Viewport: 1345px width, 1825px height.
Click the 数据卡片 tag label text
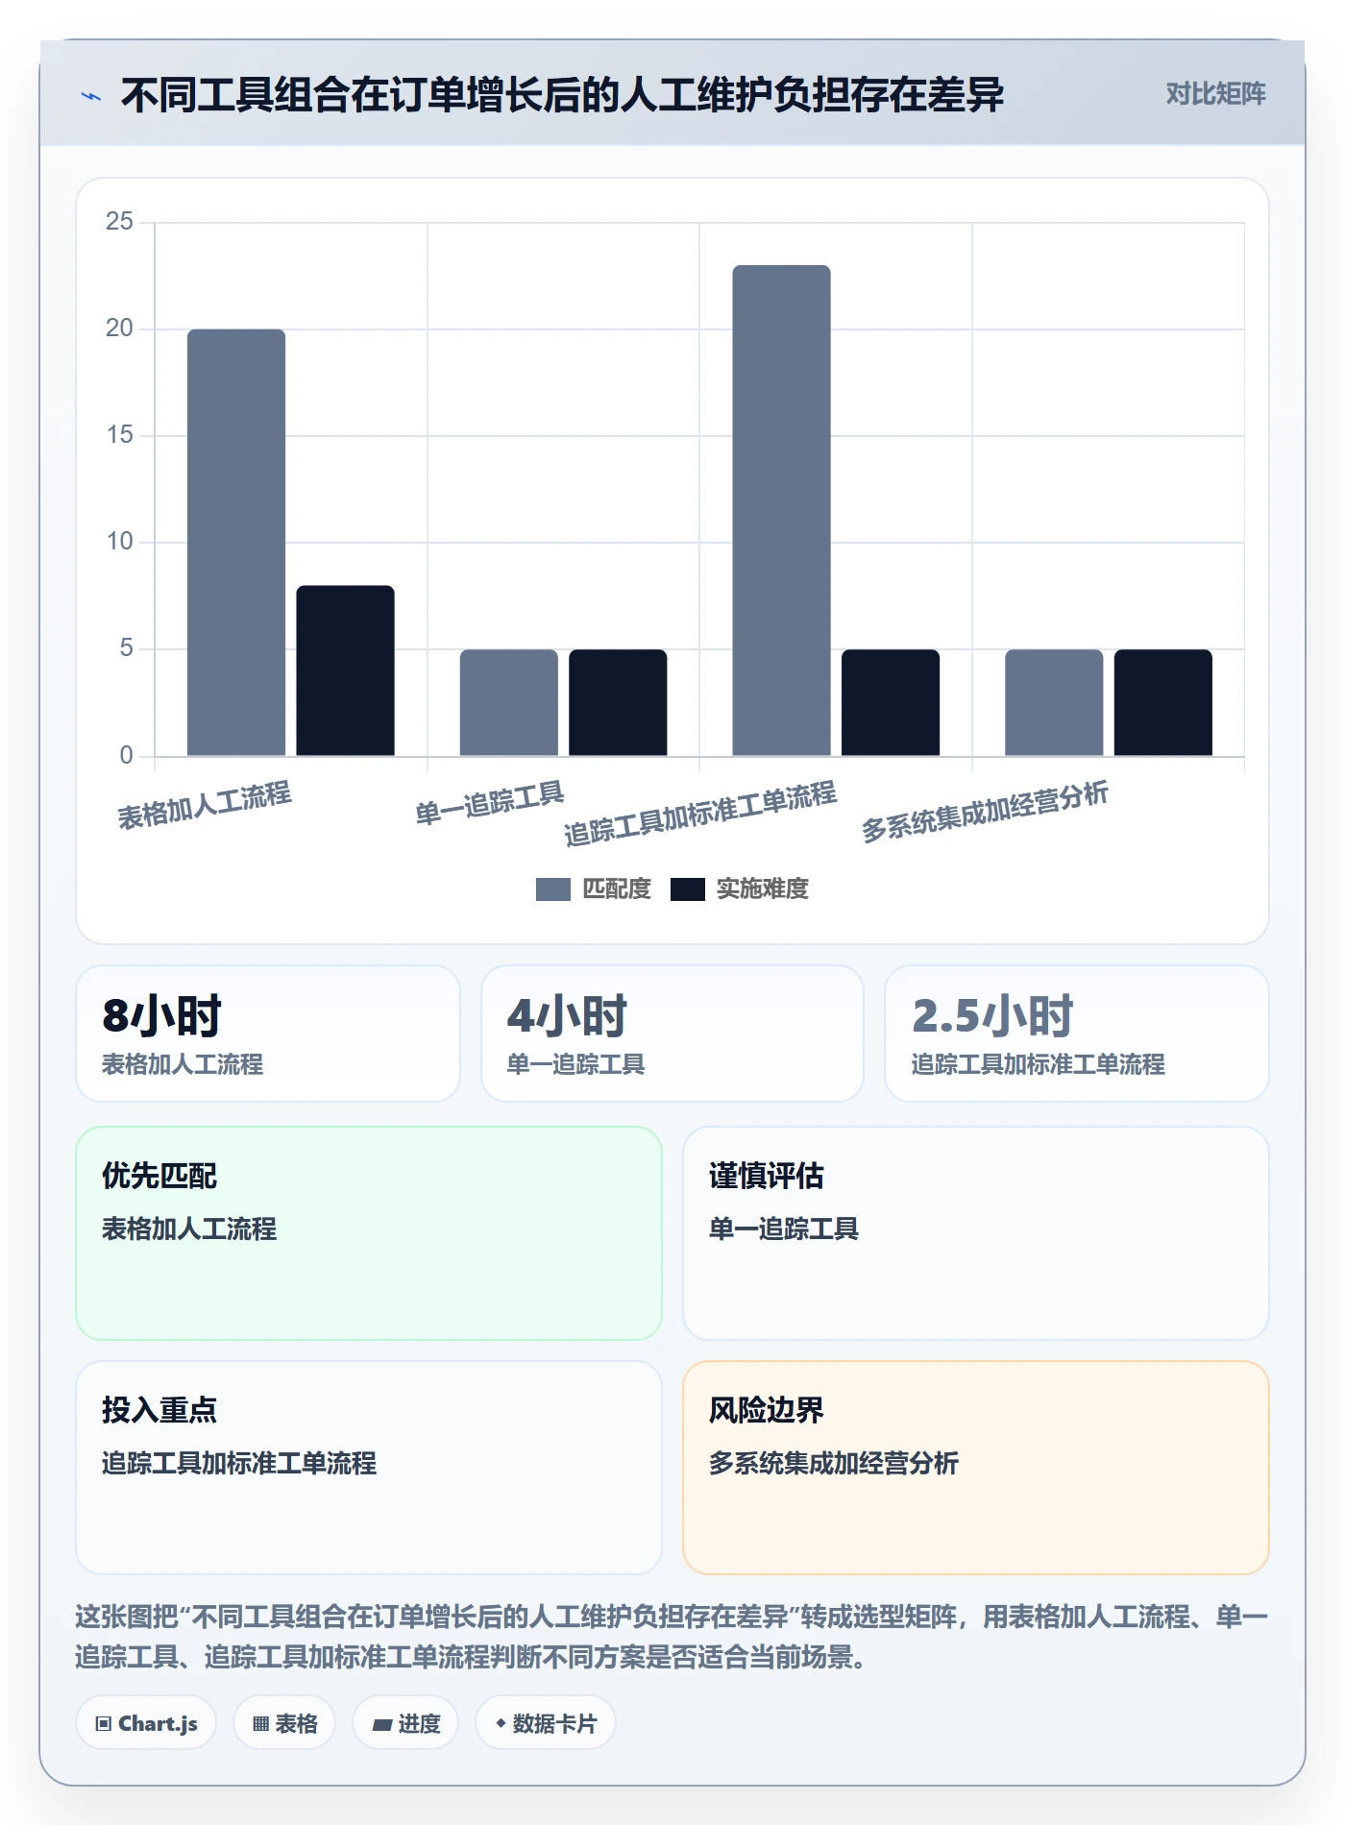tap(554, 1724)
